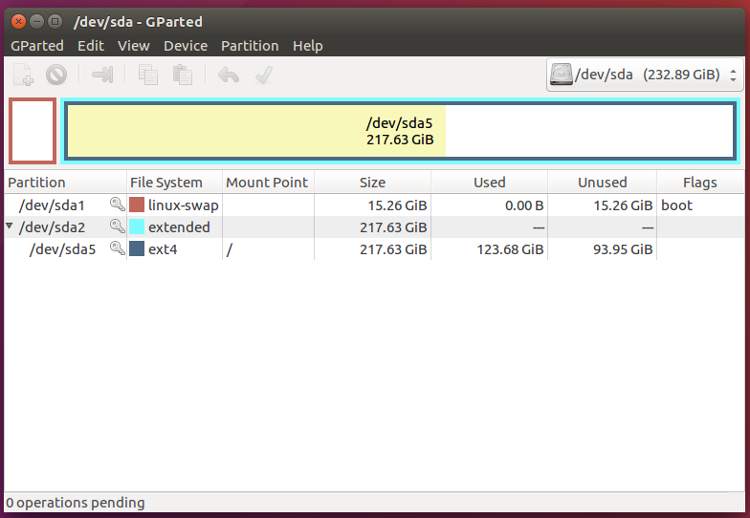Image resolution: width=750 pixels, height=518 pixels.
Task: Click the Flags column header
Action: coord(700,182)
